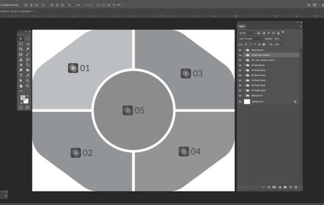The height and width of the screenshot is (205, 324).
Task: Expand the Noise texture group
Action: 245,50
